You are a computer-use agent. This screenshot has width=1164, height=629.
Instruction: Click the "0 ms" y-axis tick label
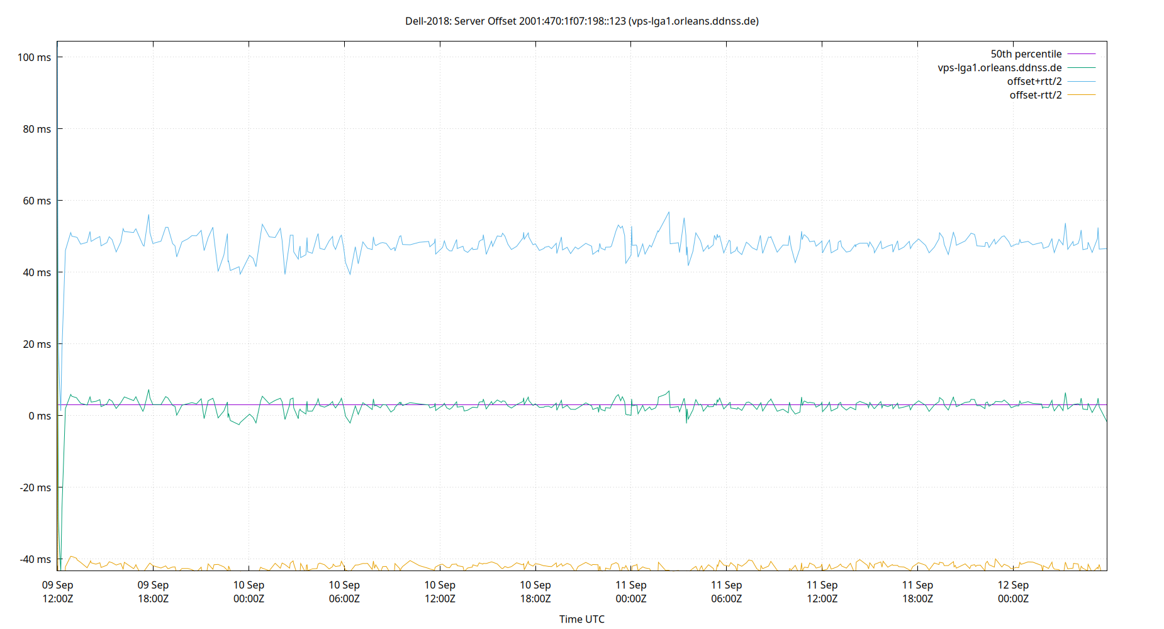point(39,415)
